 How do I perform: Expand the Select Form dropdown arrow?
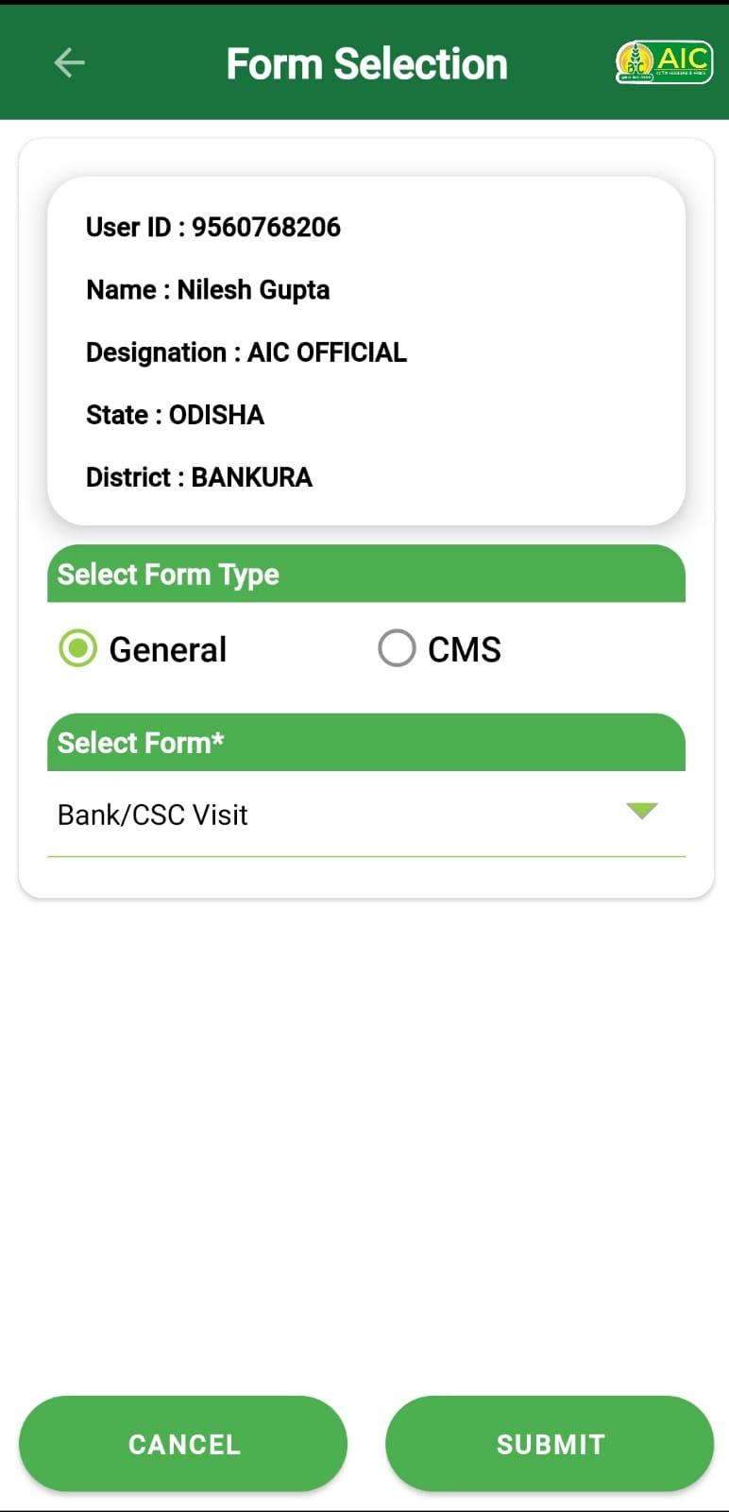click(642, 811)
